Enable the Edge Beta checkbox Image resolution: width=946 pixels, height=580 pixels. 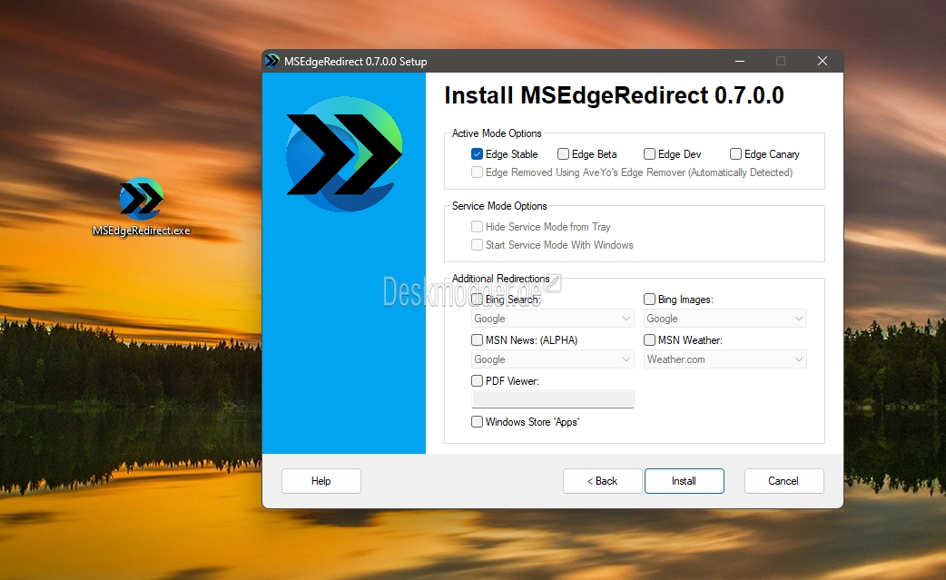563,154
